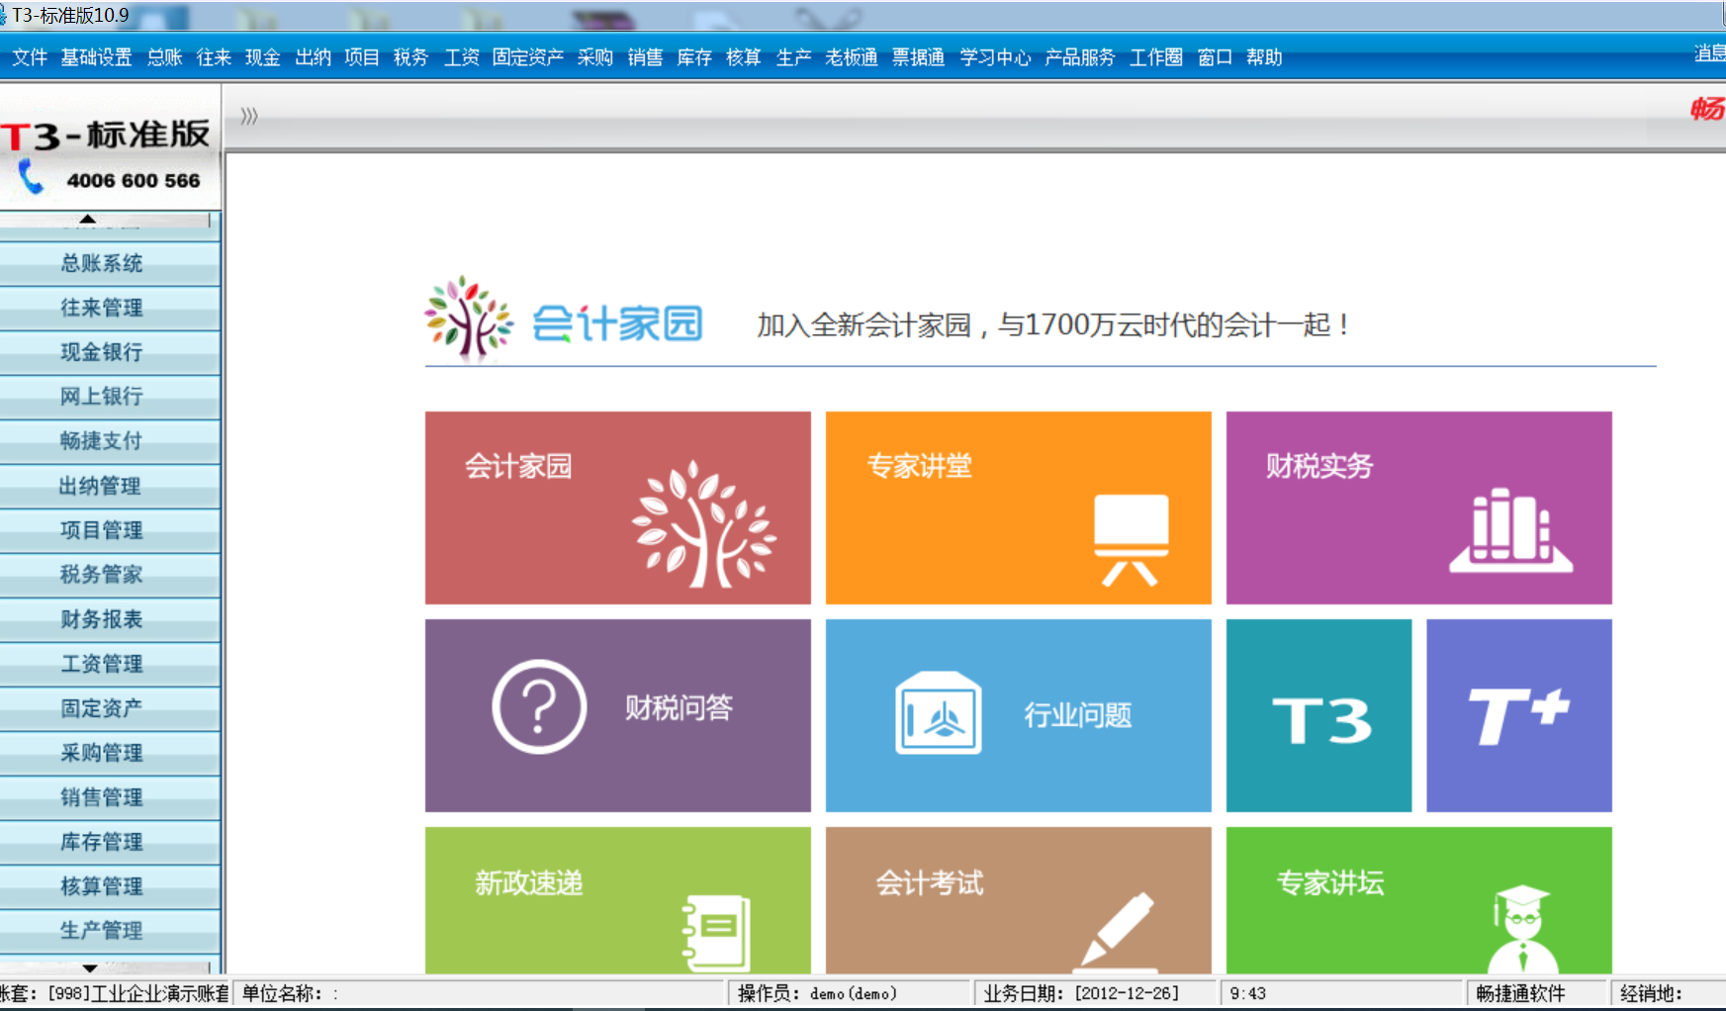Open the 老板通 menu
Screen dimensions: 1726x1011
852,57
